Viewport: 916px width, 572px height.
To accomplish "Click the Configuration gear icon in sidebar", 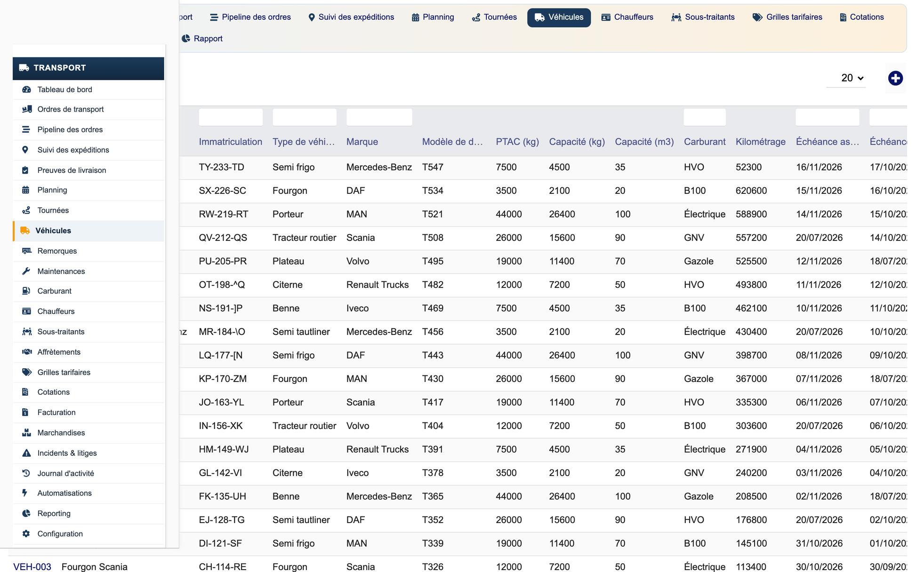I will [x=26, y=533].
